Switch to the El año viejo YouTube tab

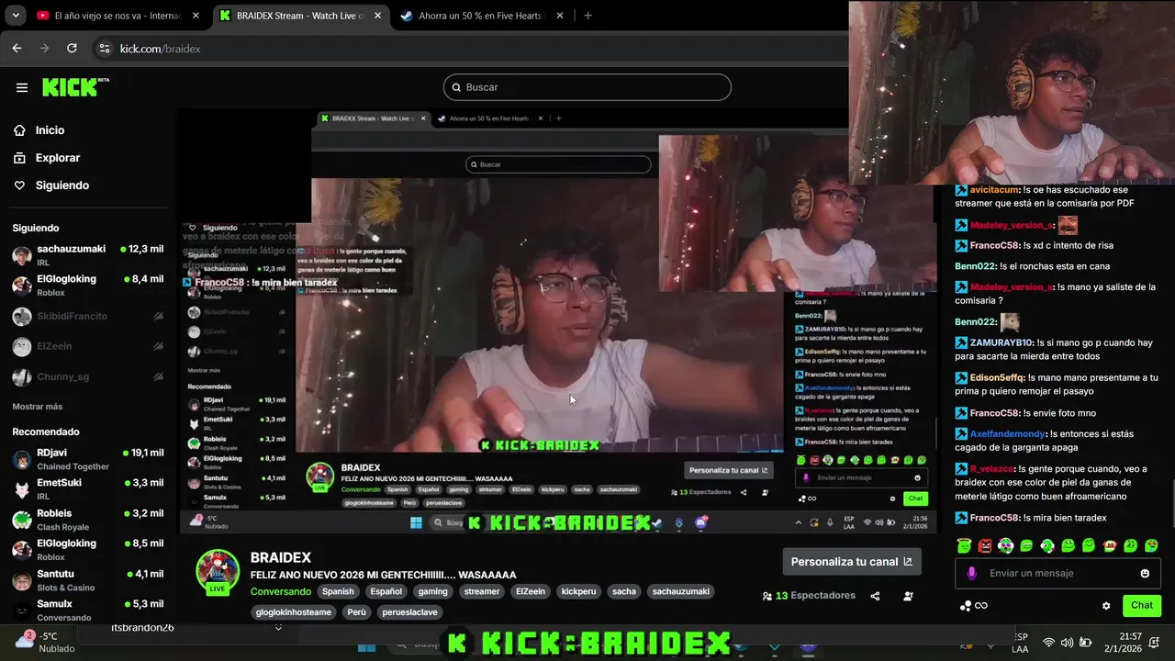[117, 16]
